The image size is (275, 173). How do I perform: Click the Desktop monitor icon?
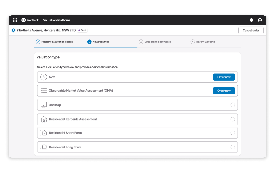coord(44,105)
